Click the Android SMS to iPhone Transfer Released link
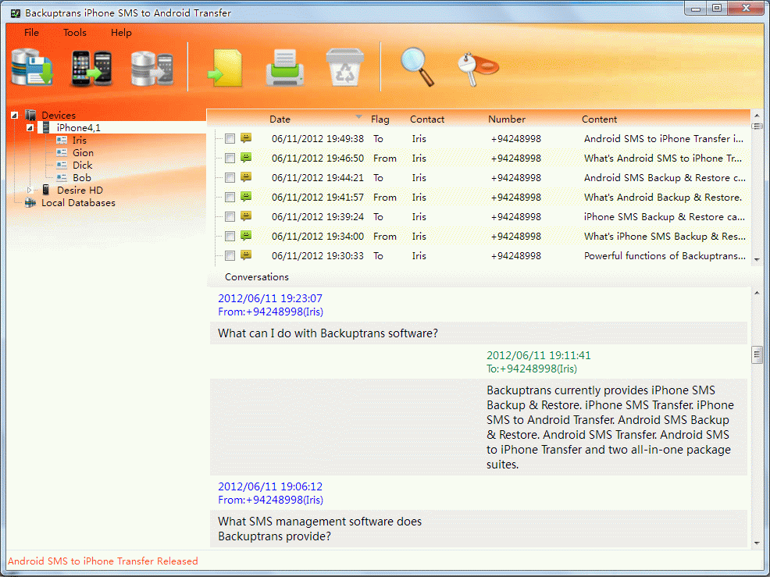Viewport: 770px width, 577px height. click(x=103, y=561)
